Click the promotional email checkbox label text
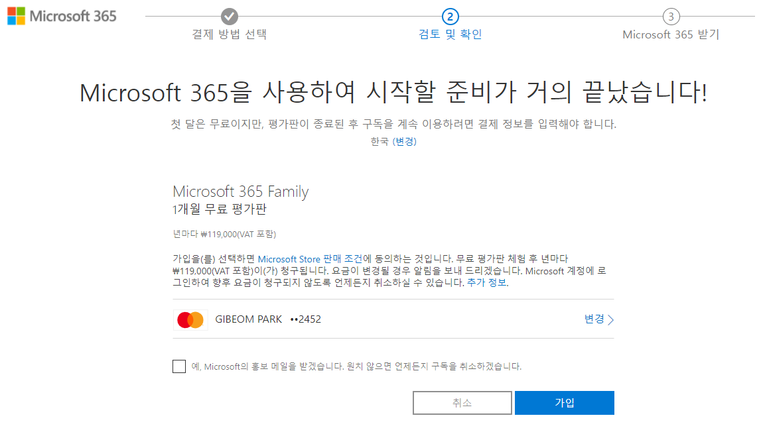Screen dimensions: 763x438 coord(356,366)
